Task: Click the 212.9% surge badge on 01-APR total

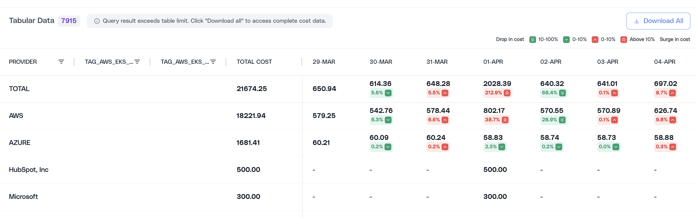Action: [498, 93]
